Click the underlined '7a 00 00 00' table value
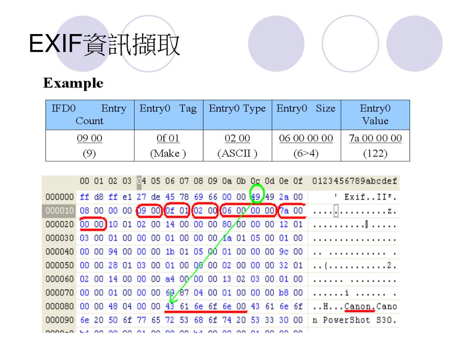This screenshot has width=466, height=349. 375,138
